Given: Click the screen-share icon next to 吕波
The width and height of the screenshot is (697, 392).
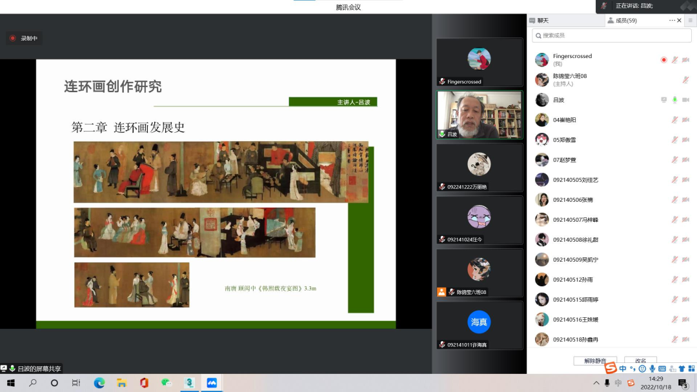Looking at the screenshot, I should point(663,100).
